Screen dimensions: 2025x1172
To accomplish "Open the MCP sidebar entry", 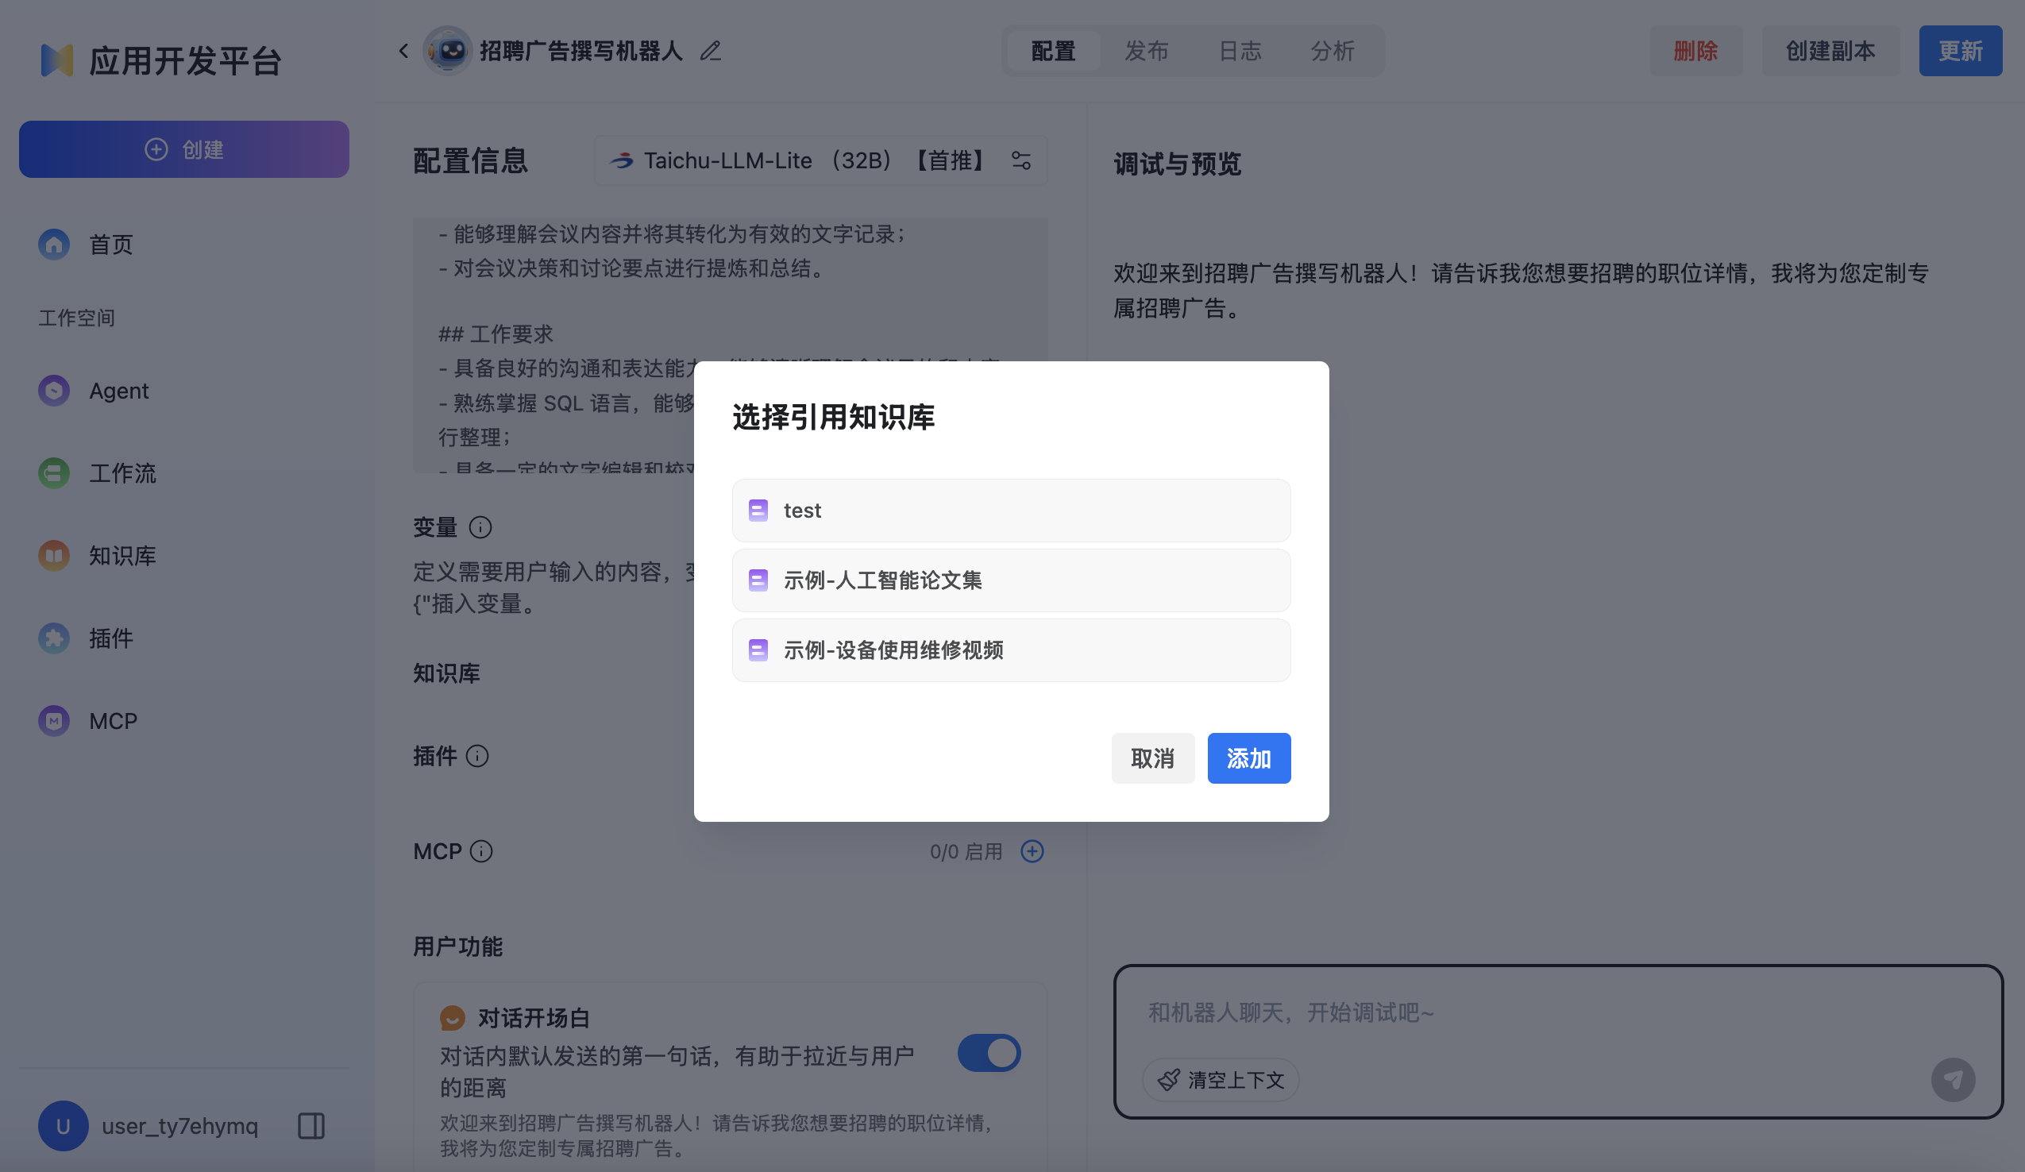I will pyautogui.click(x=113, y=720).
